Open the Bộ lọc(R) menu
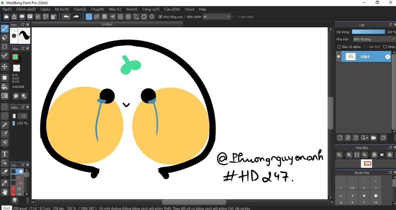 pos(62,9)
